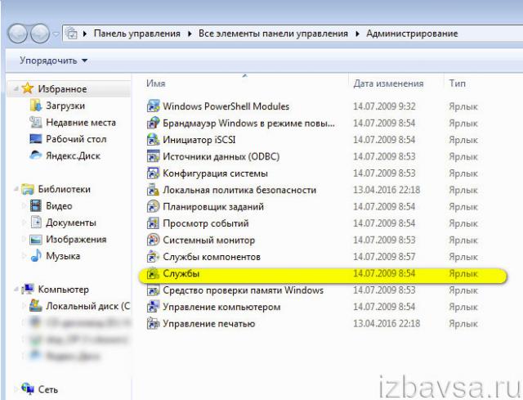Viewport: 523px width, 400px height.
Task: Click the Библиотеки icon
Action: (28, 189)
